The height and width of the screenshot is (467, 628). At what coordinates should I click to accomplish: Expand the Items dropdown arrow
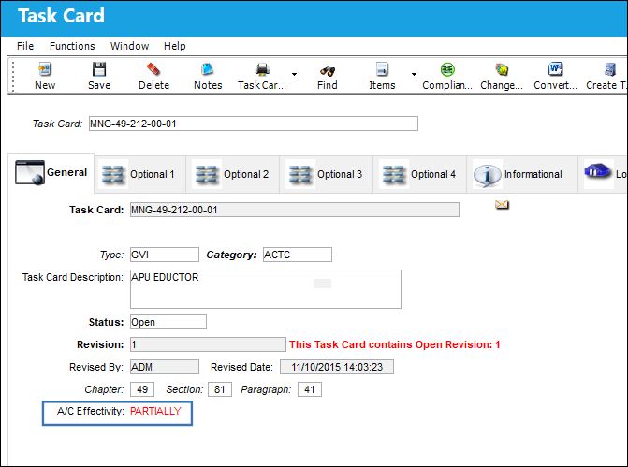414,74
